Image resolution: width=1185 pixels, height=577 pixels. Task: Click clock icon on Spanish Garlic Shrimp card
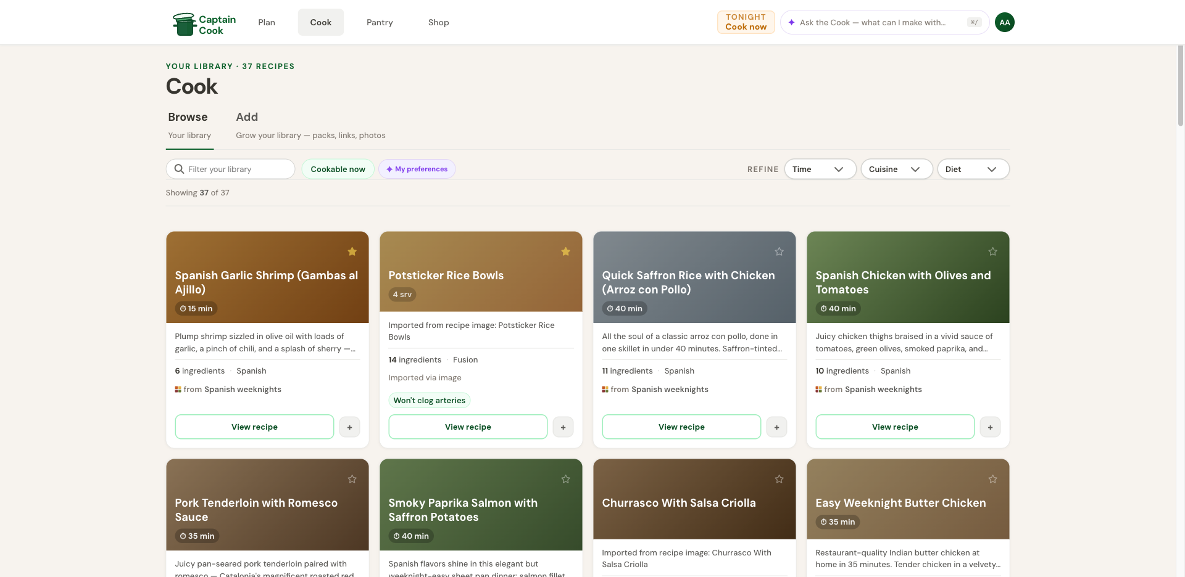click(183, 309)
